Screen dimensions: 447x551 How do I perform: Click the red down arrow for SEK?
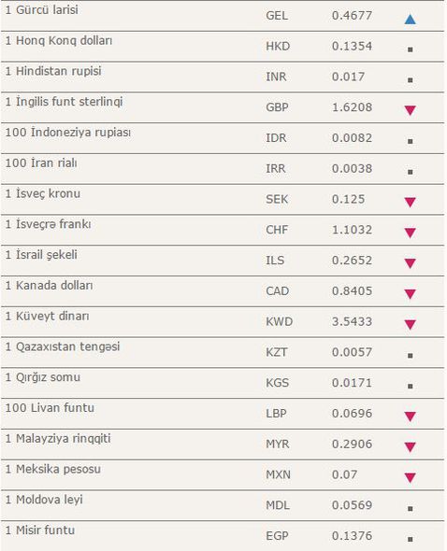(x=410, y=202)
